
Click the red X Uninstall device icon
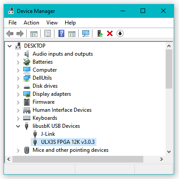pos(110,33)
